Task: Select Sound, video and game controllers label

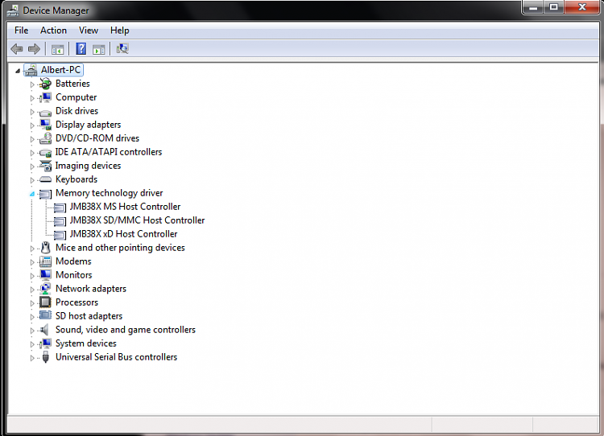Action: [x=125, y=330]
